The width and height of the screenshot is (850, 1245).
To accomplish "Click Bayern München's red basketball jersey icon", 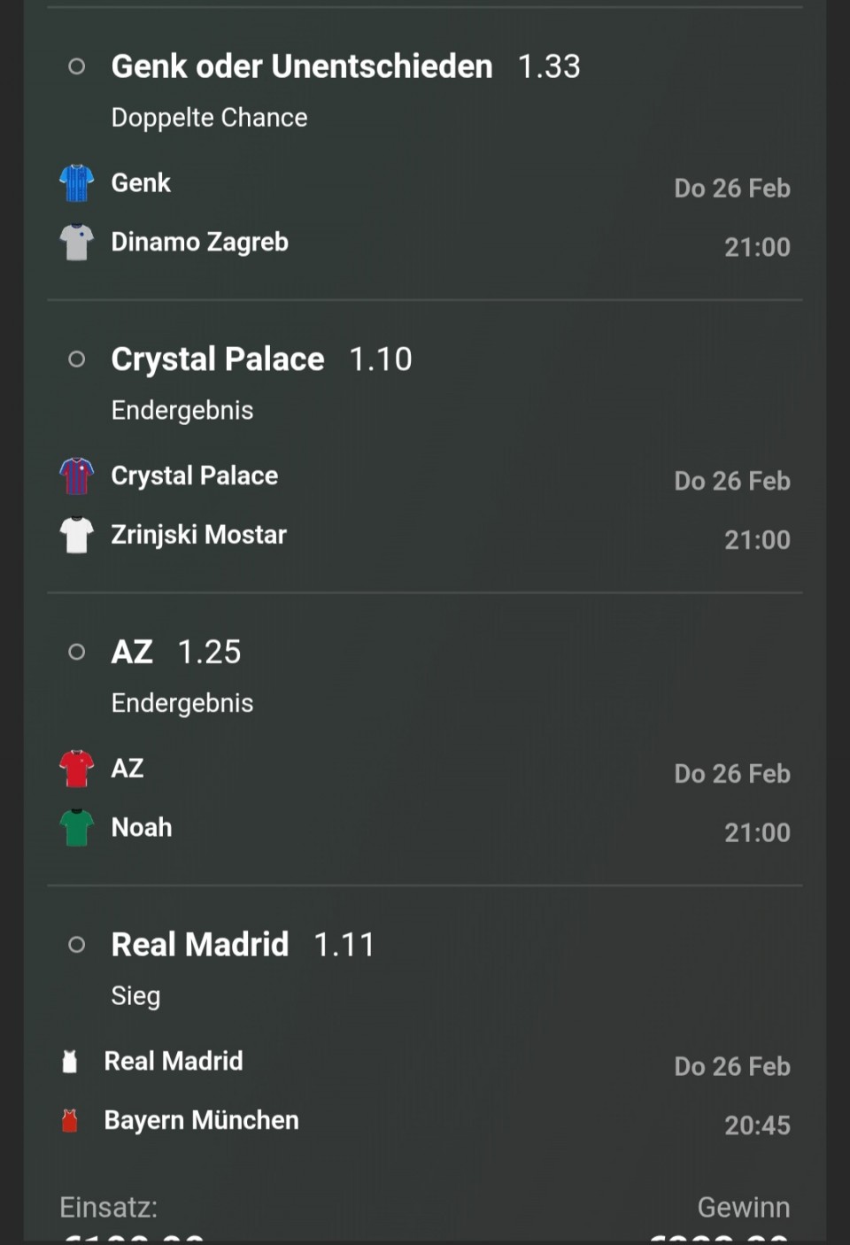I will (70, 1121).
